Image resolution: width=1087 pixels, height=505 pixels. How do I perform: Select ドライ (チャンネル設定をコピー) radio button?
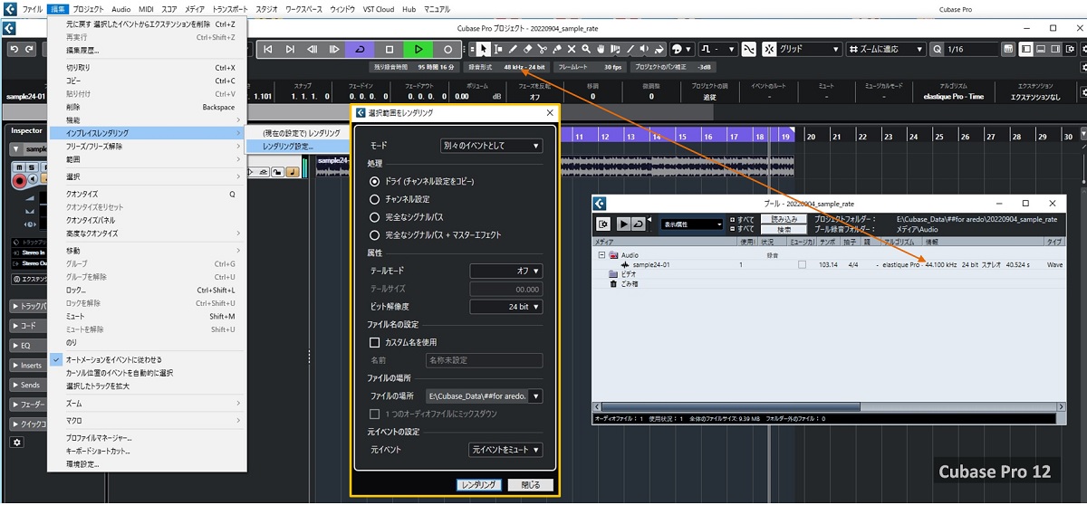pos(375,181)
